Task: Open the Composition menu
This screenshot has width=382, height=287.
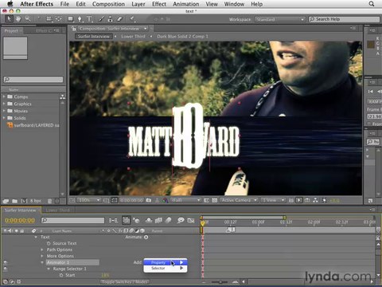Action: (x=108, y=4)
